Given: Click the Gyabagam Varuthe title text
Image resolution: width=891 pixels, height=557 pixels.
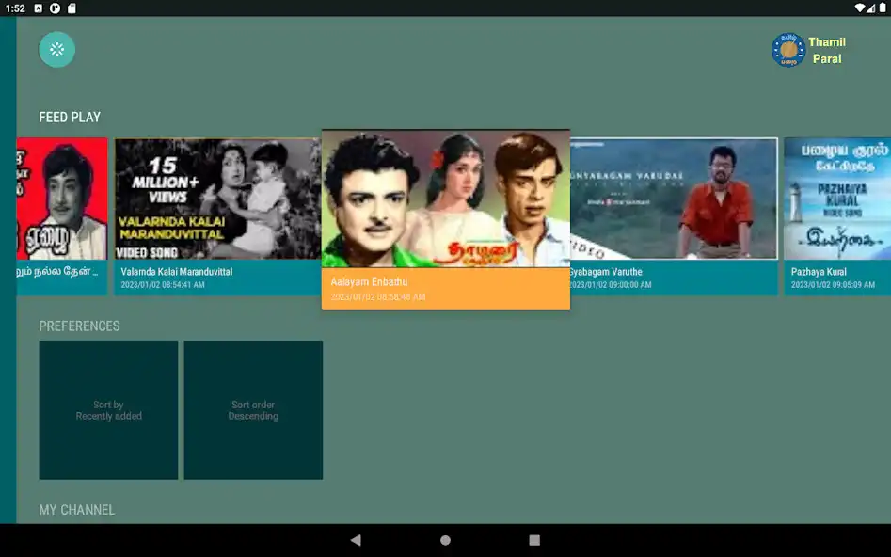Looking at the screenshot, I should click(x=606, y=272).
